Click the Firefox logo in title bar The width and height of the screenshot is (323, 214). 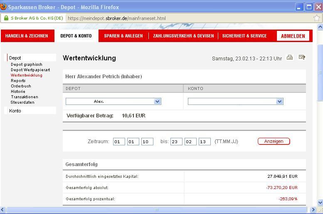pos(4,7)
